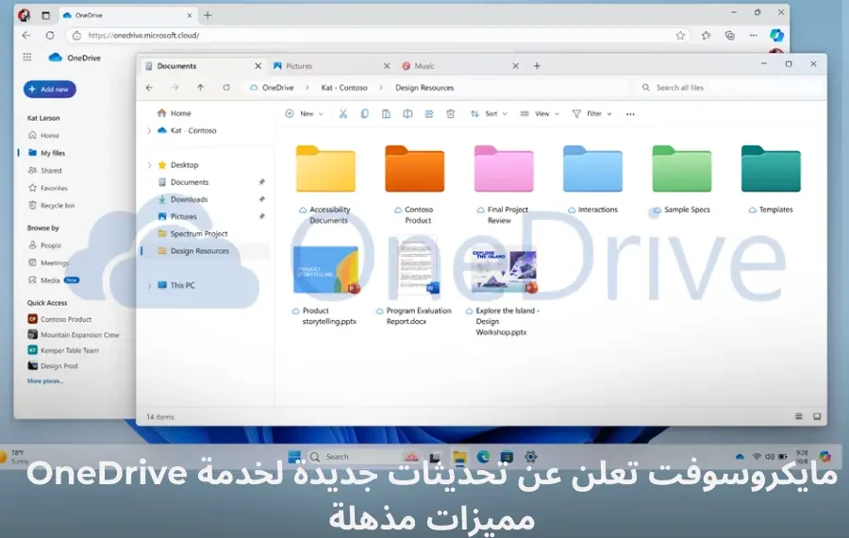Expand breadcrumb chevron after Kat - Contoso
The height and width of the screenshot is (538, 849).
coord(381,88)
